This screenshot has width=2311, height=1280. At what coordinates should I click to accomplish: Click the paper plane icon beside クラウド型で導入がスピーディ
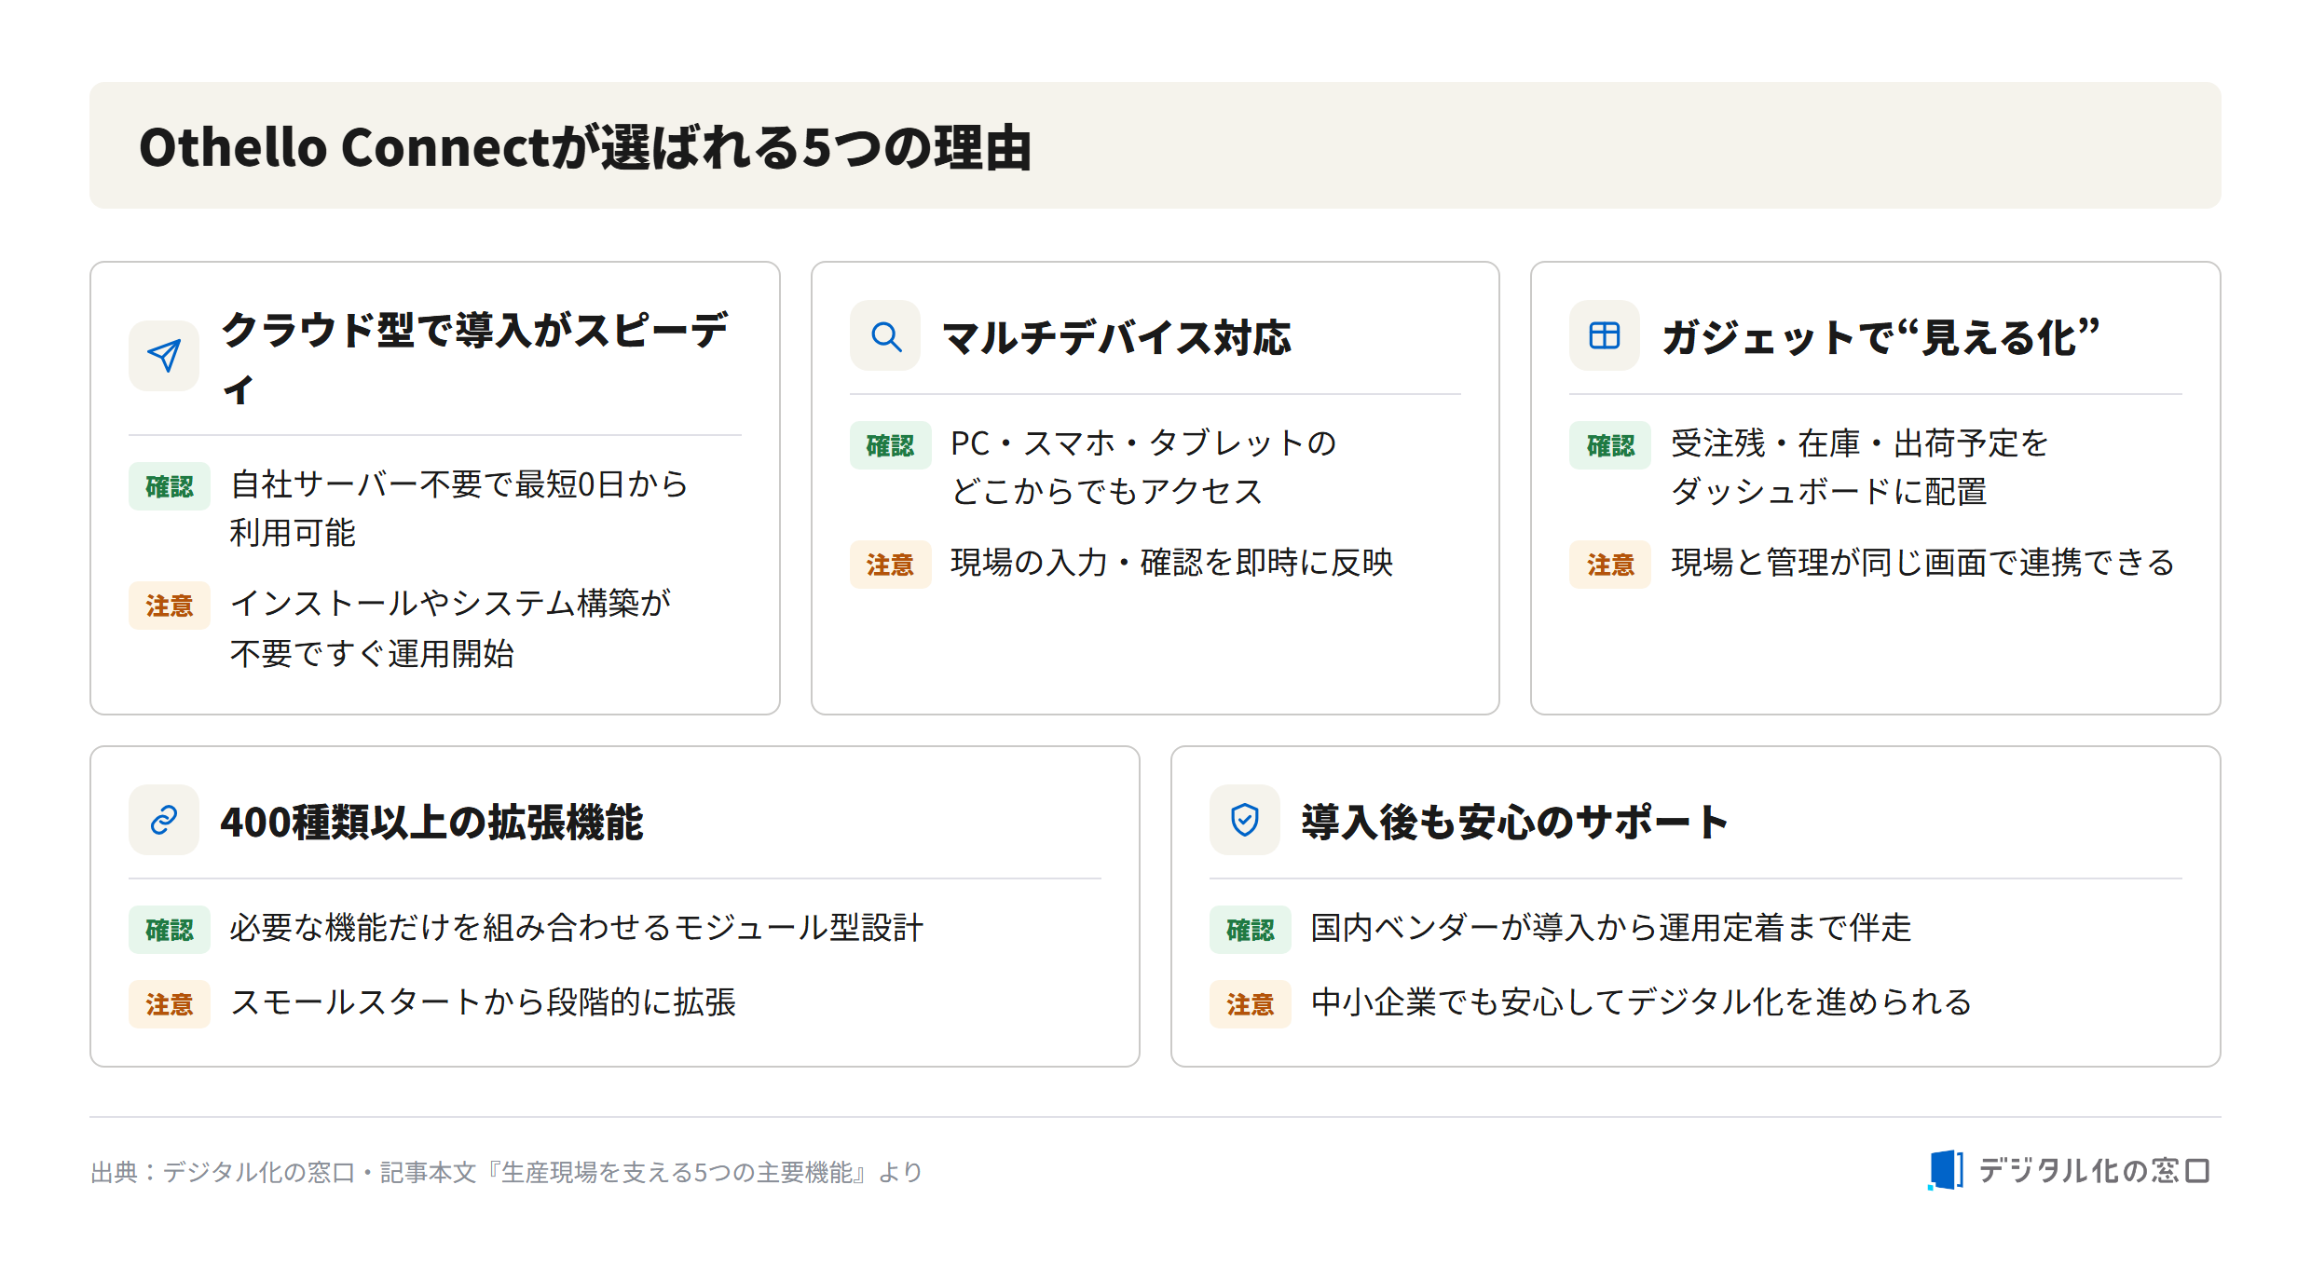tap(164, 356)
